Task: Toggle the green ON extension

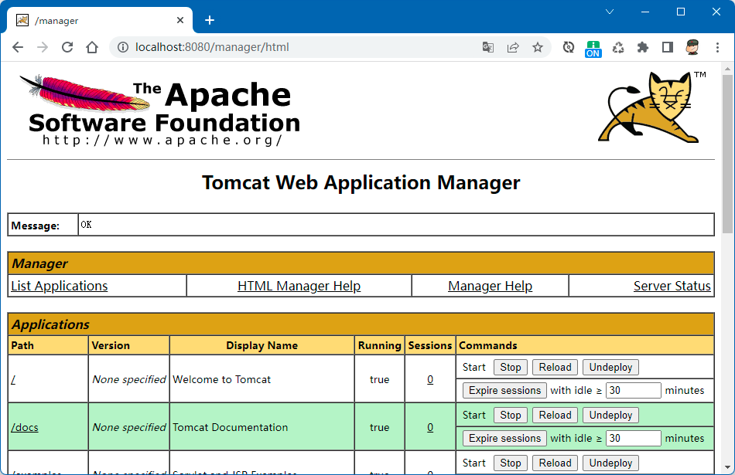Action: 593,49
